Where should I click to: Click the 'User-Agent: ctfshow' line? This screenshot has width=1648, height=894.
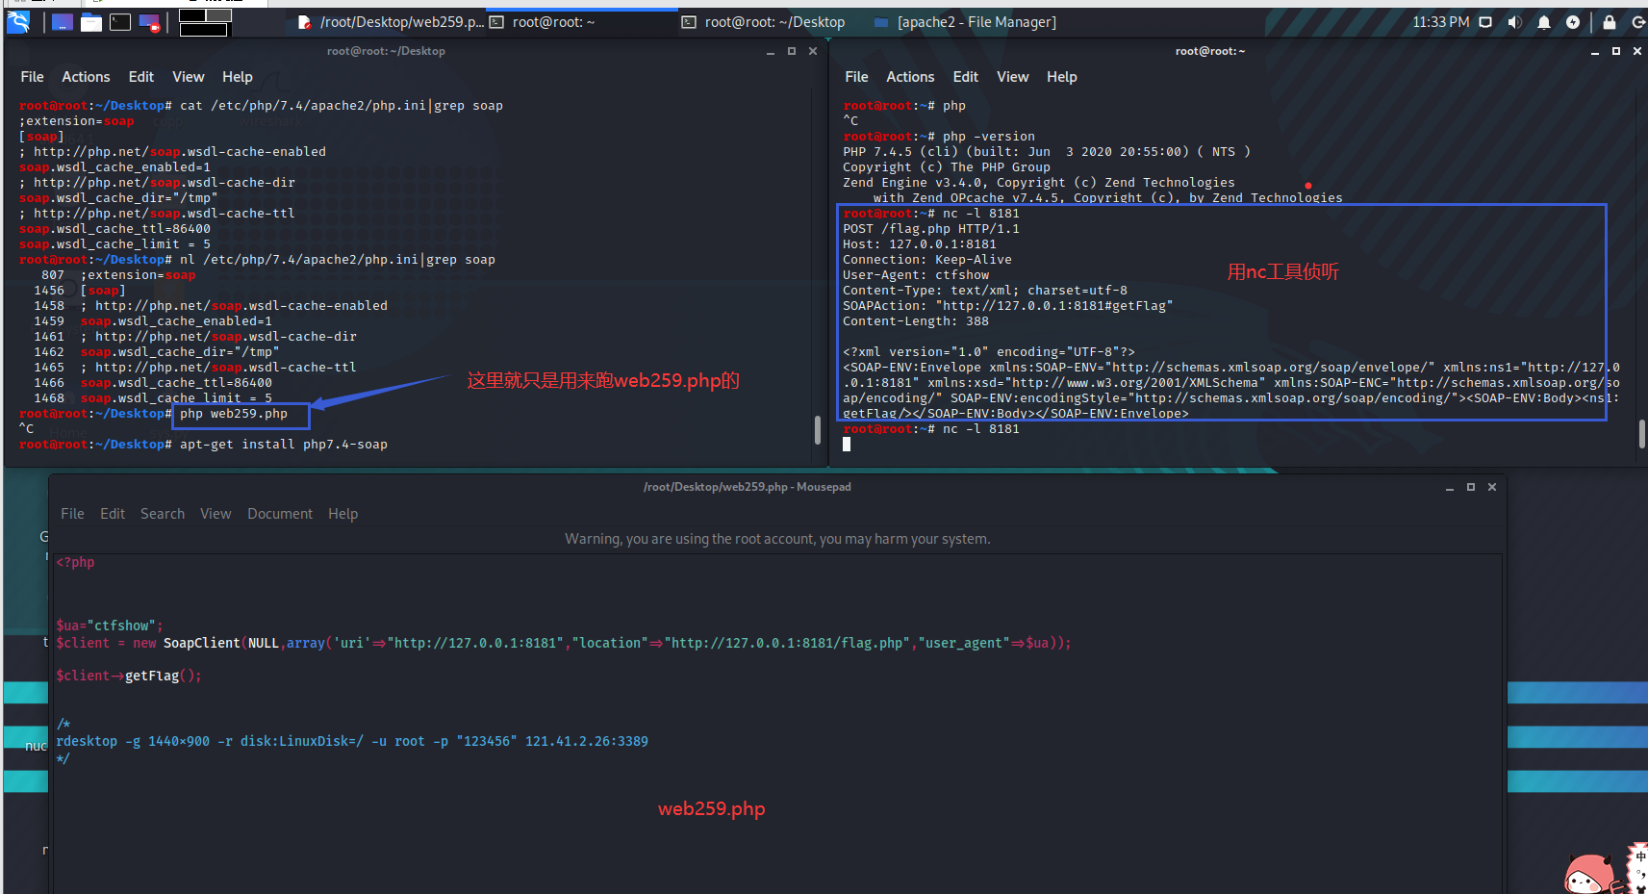click(x=916, y=275)
